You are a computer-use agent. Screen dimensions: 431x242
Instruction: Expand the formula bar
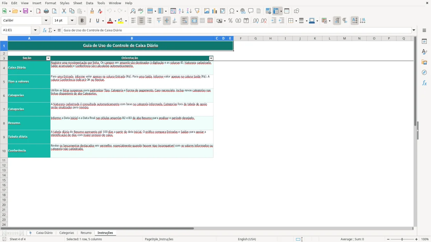click(414, 30)
